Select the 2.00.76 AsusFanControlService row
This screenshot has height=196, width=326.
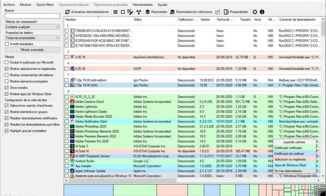(192, 57)
